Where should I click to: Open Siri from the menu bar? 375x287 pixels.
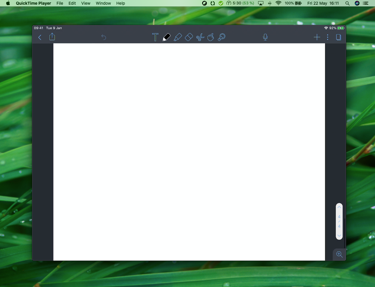click(x=357, y=3)
